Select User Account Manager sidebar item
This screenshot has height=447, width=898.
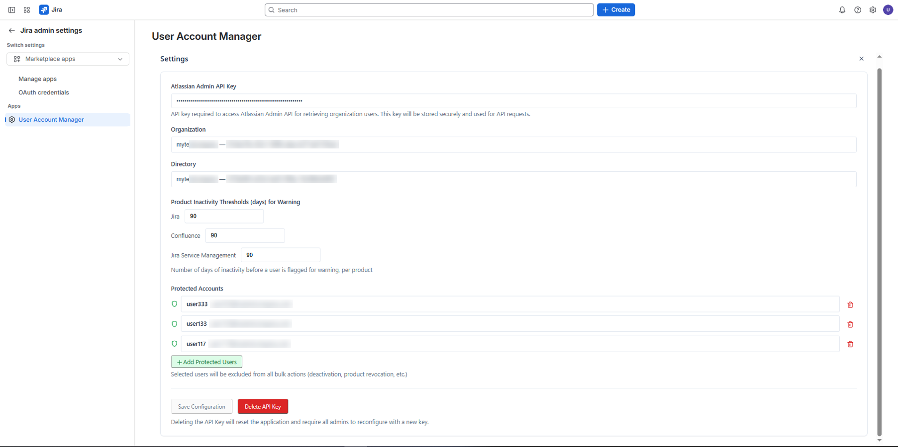[68, 120]
